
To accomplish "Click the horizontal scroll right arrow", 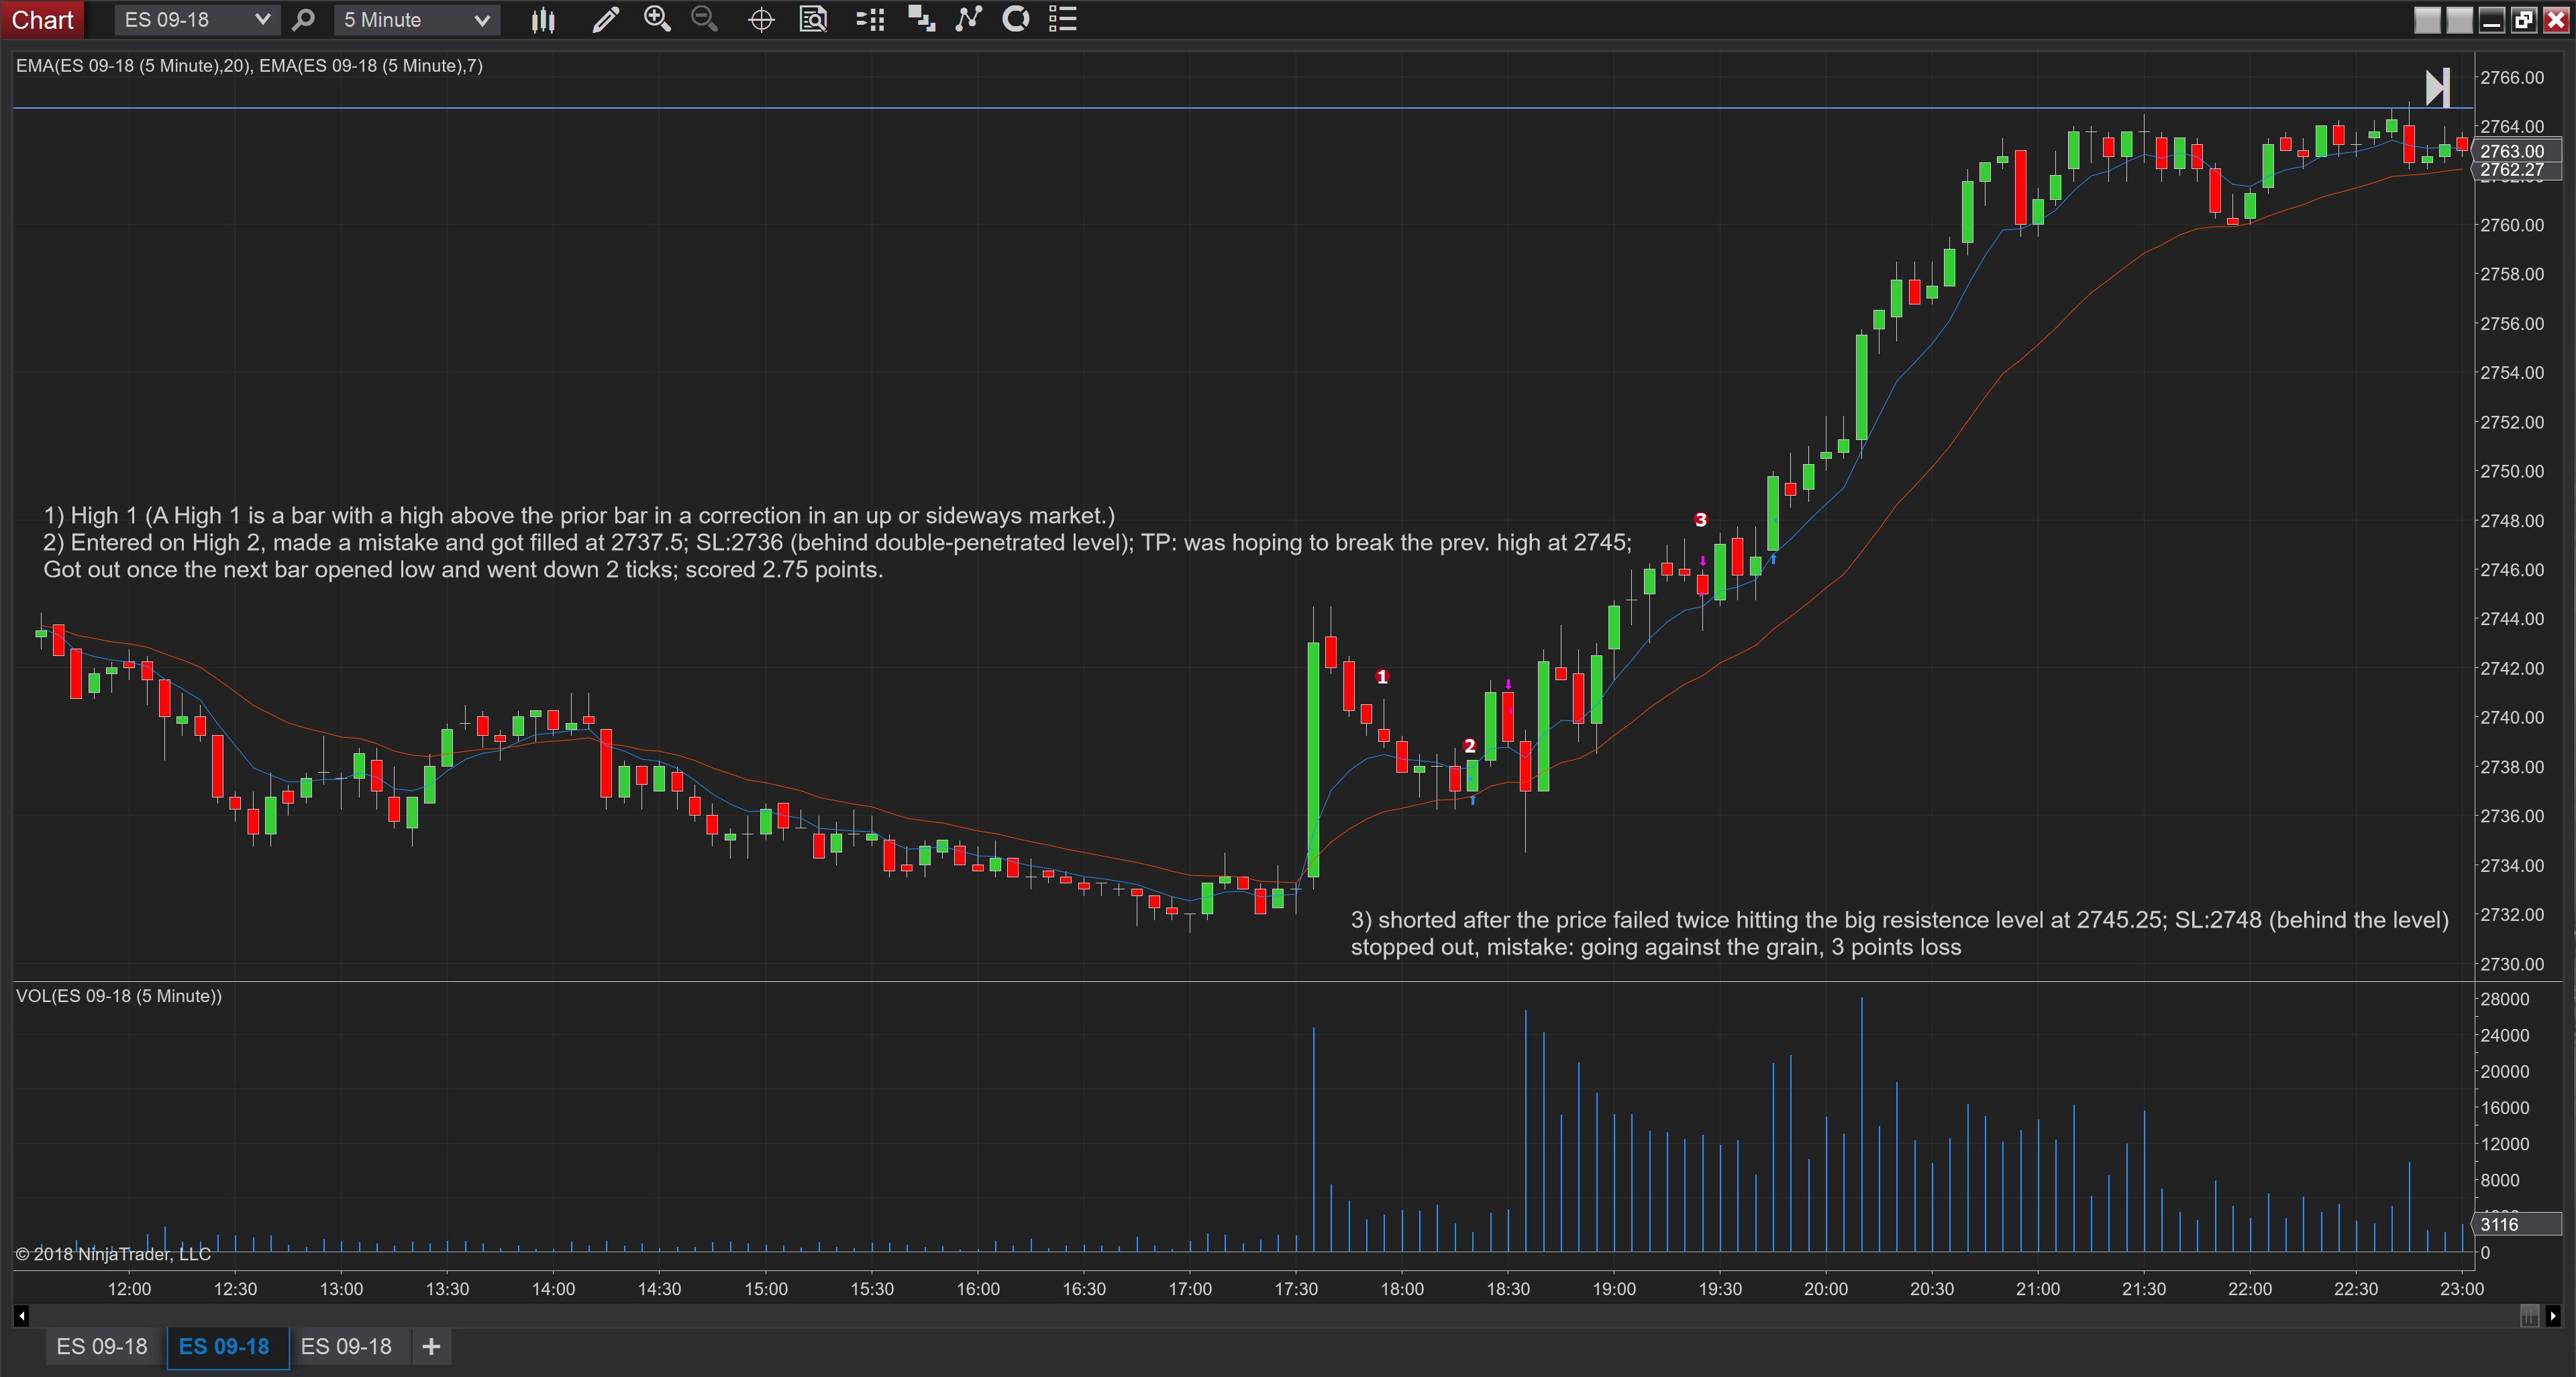I will pyautogui.click(x=2553, y=1316).
